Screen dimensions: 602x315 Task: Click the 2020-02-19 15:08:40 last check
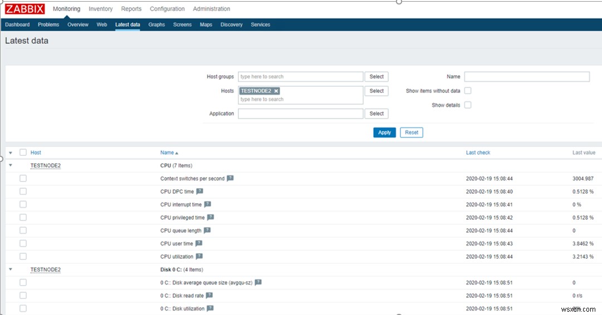[x=489, y=191]
